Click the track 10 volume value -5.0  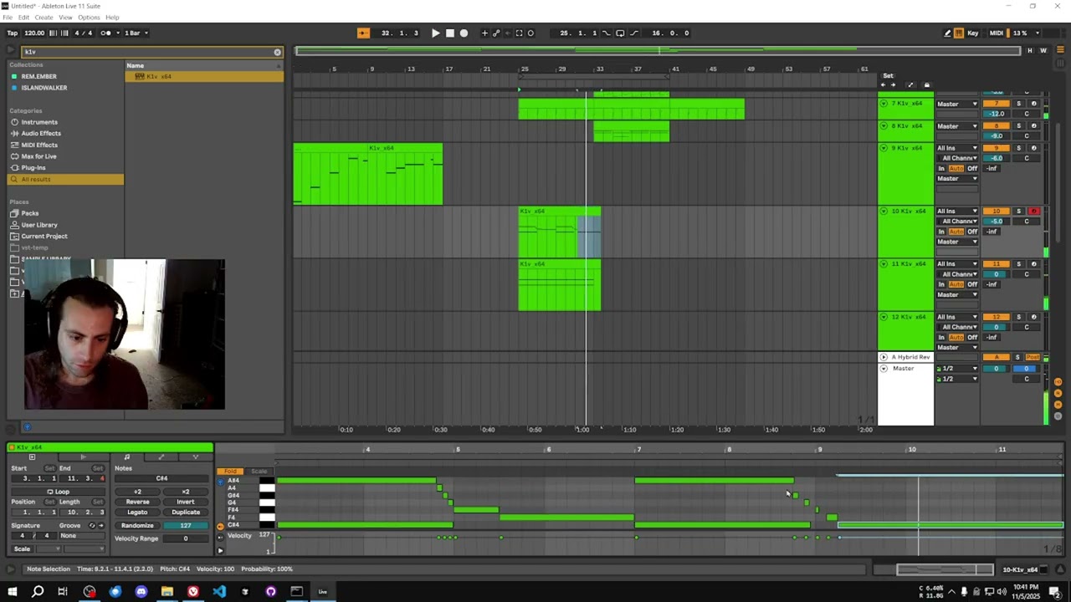(x=996, y=222)
